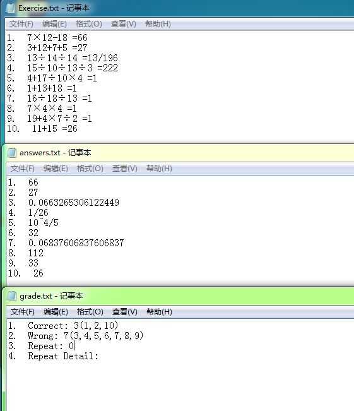Viewport: 354px width, 411px height.
Task: Open 编辑(E) menu in Exercise.txt window
Action: click(x=54, y=24)
